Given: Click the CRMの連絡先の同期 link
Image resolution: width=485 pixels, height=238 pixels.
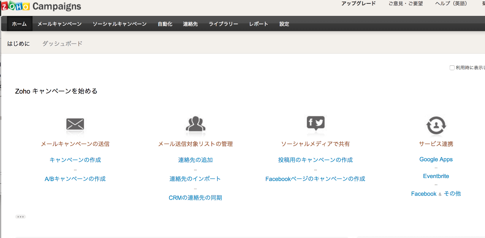Looking at the screenshot, I should coord(195,198).
